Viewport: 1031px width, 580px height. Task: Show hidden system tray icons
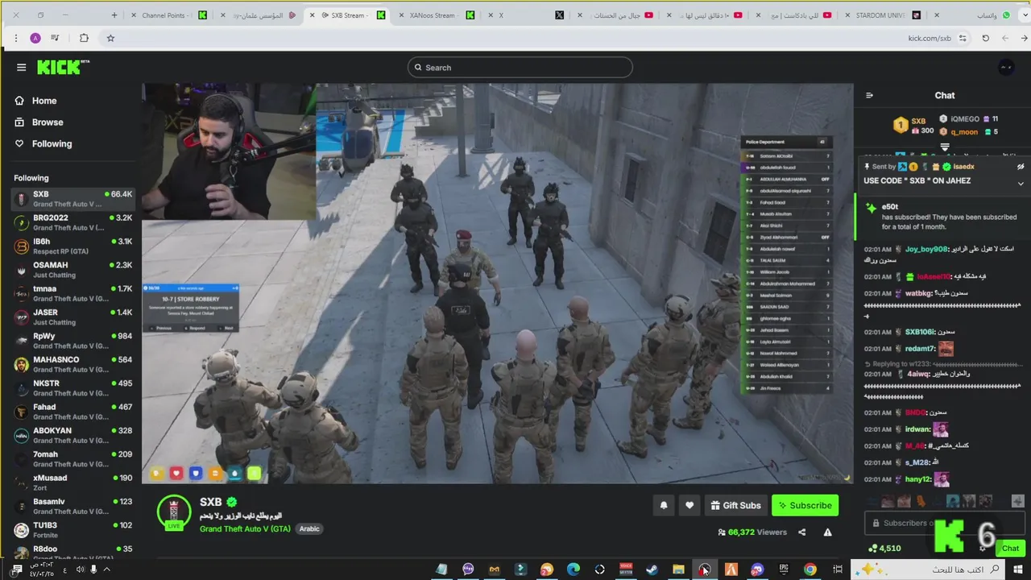(106, 570)
